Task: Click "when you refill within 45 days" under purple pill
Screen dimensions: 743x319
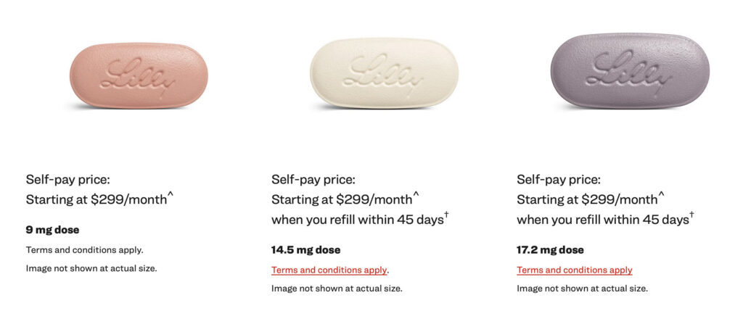Action: 602,219
